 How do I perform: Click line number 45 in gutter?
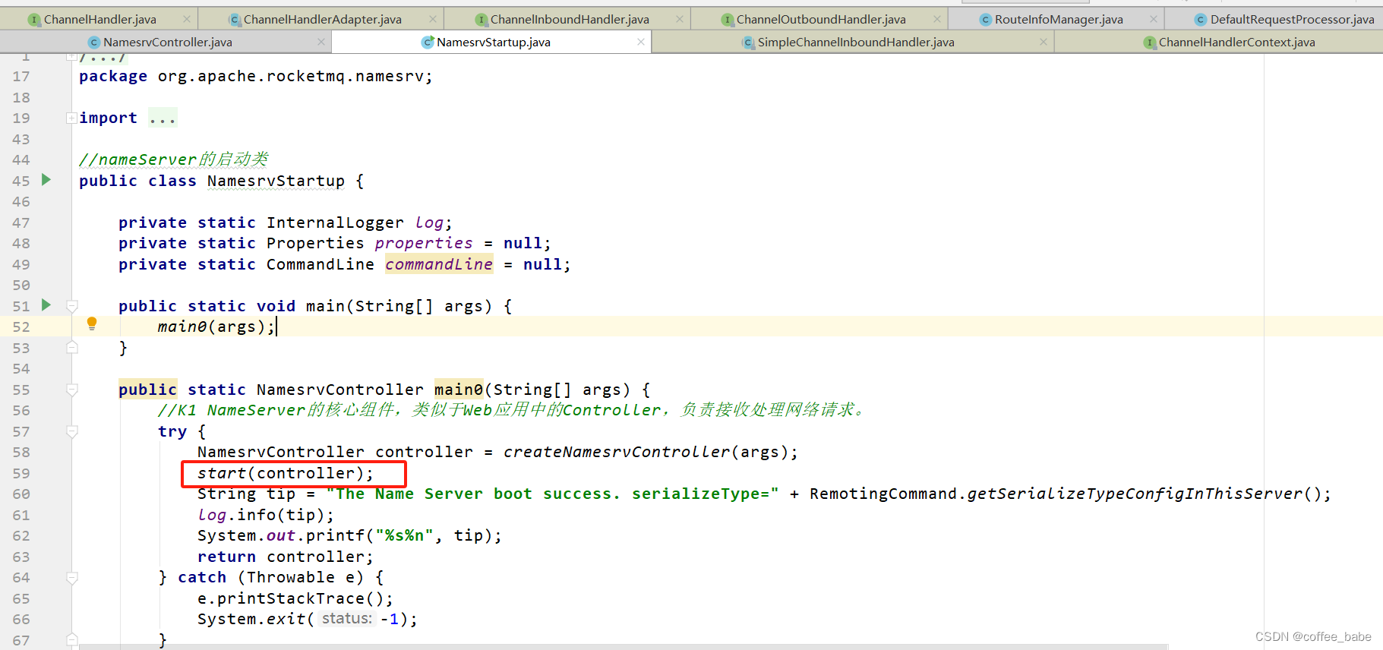point(21,181)
